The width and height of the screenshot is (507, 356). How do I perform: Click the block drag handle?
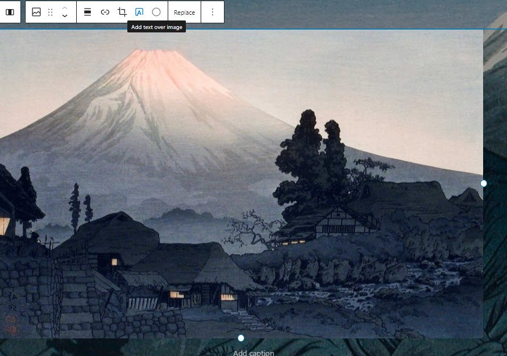click(52, 11)
